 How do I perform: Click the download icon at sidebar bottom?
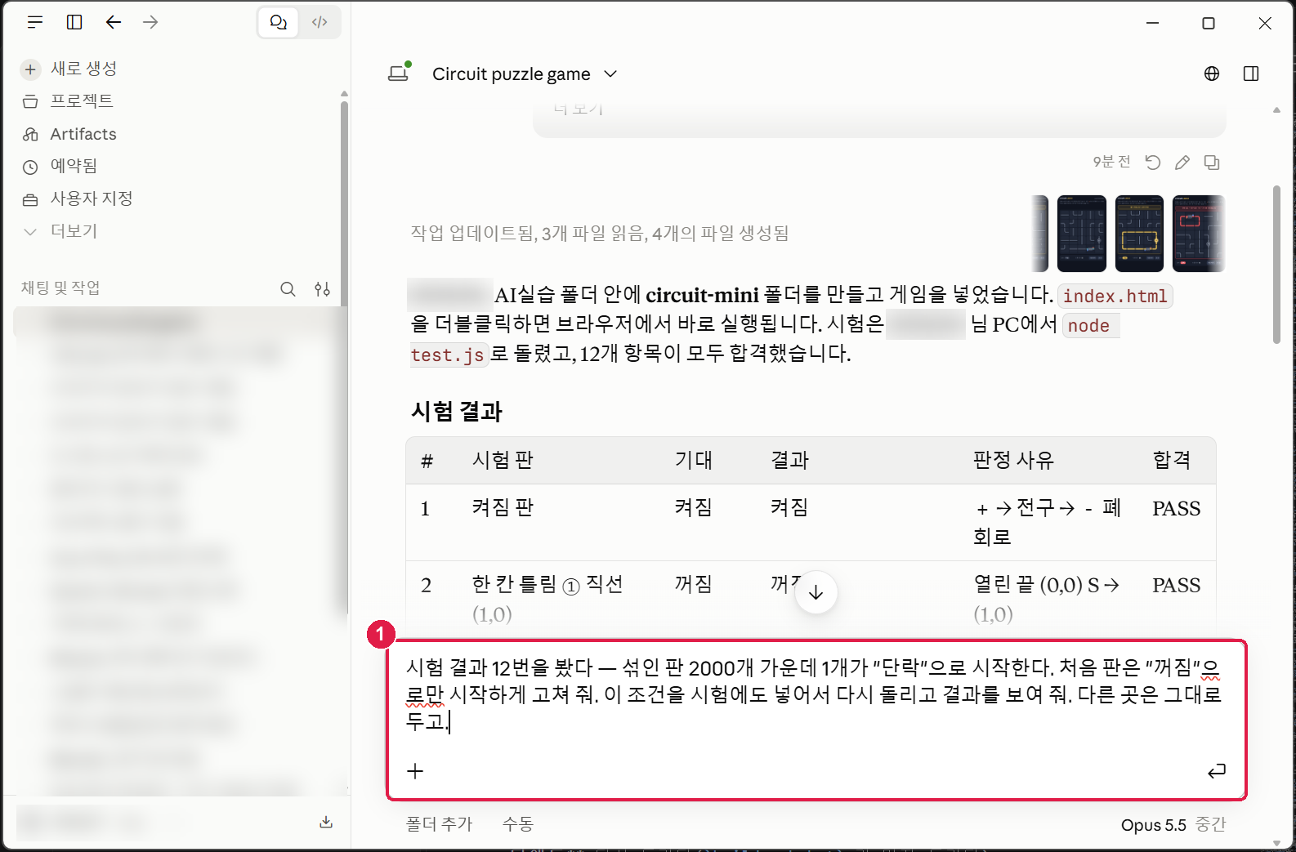coord(326,822)
